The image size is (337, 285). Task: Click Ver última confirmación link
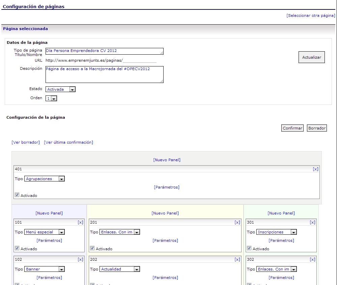pyautogui.click(x=68, y=142)
